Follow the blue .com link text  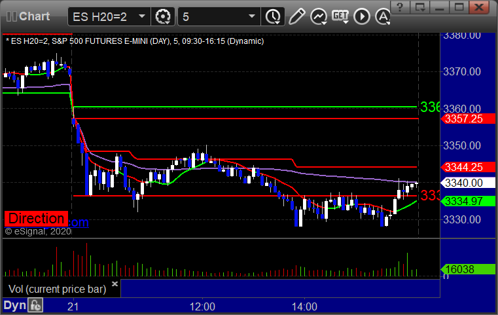(79, 222)
